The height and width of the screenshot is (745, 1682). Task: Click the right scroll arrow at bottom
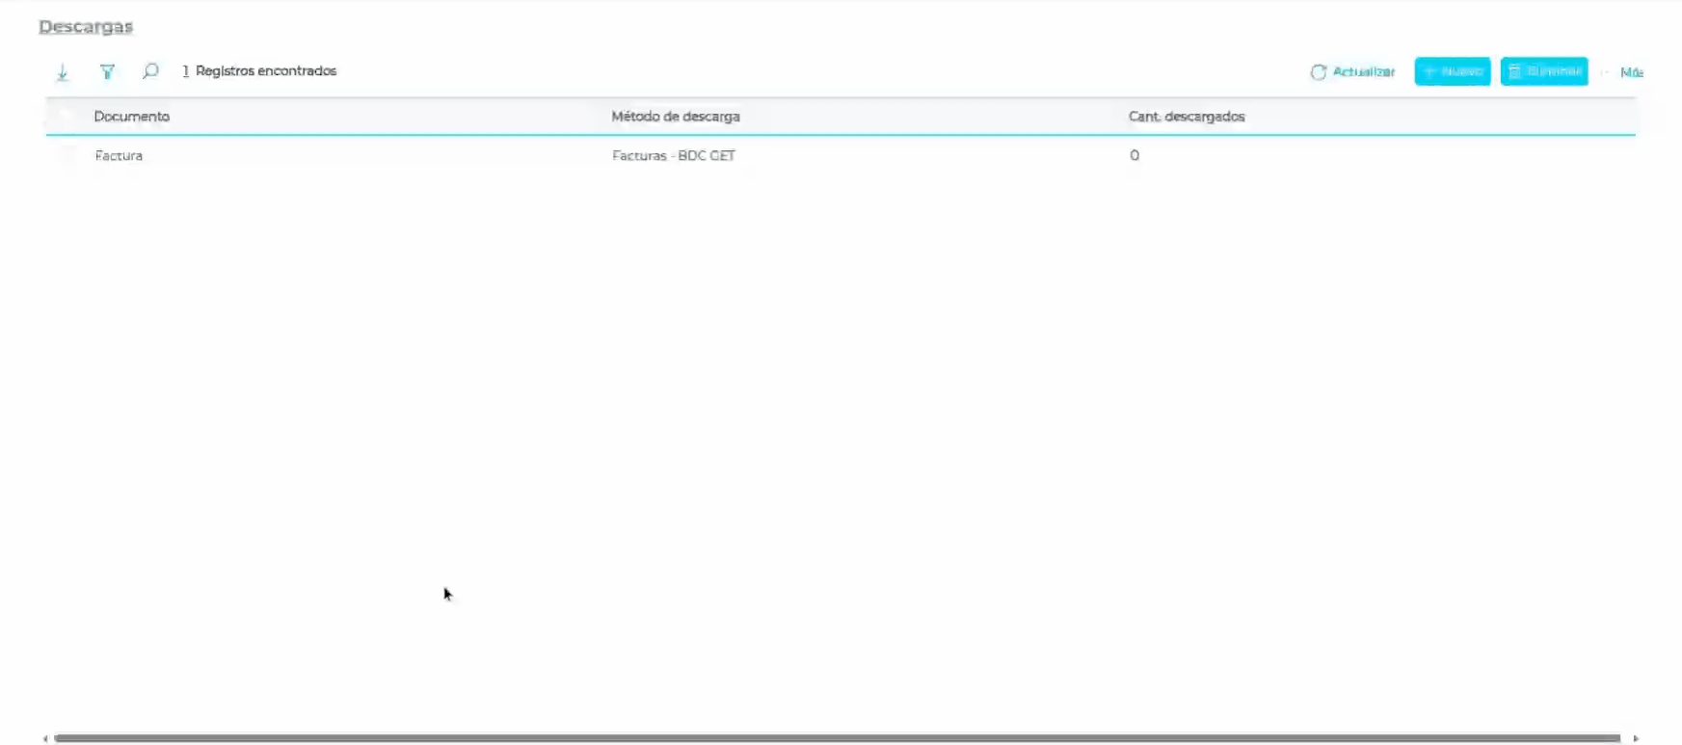[1636, 739]
